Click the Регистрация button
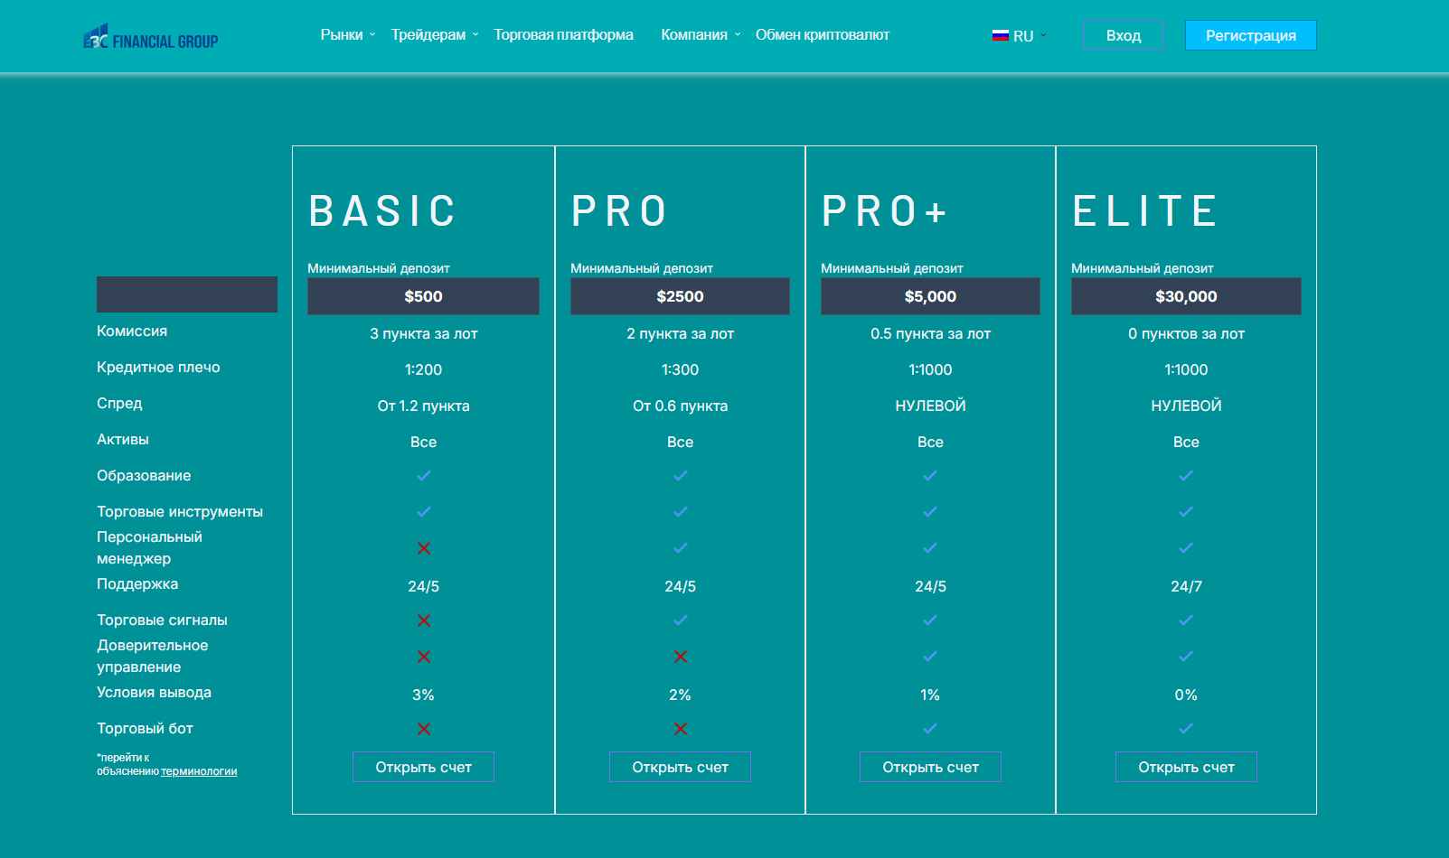Viewport: 1449px width, 858px height. [x=1251, y=35]
